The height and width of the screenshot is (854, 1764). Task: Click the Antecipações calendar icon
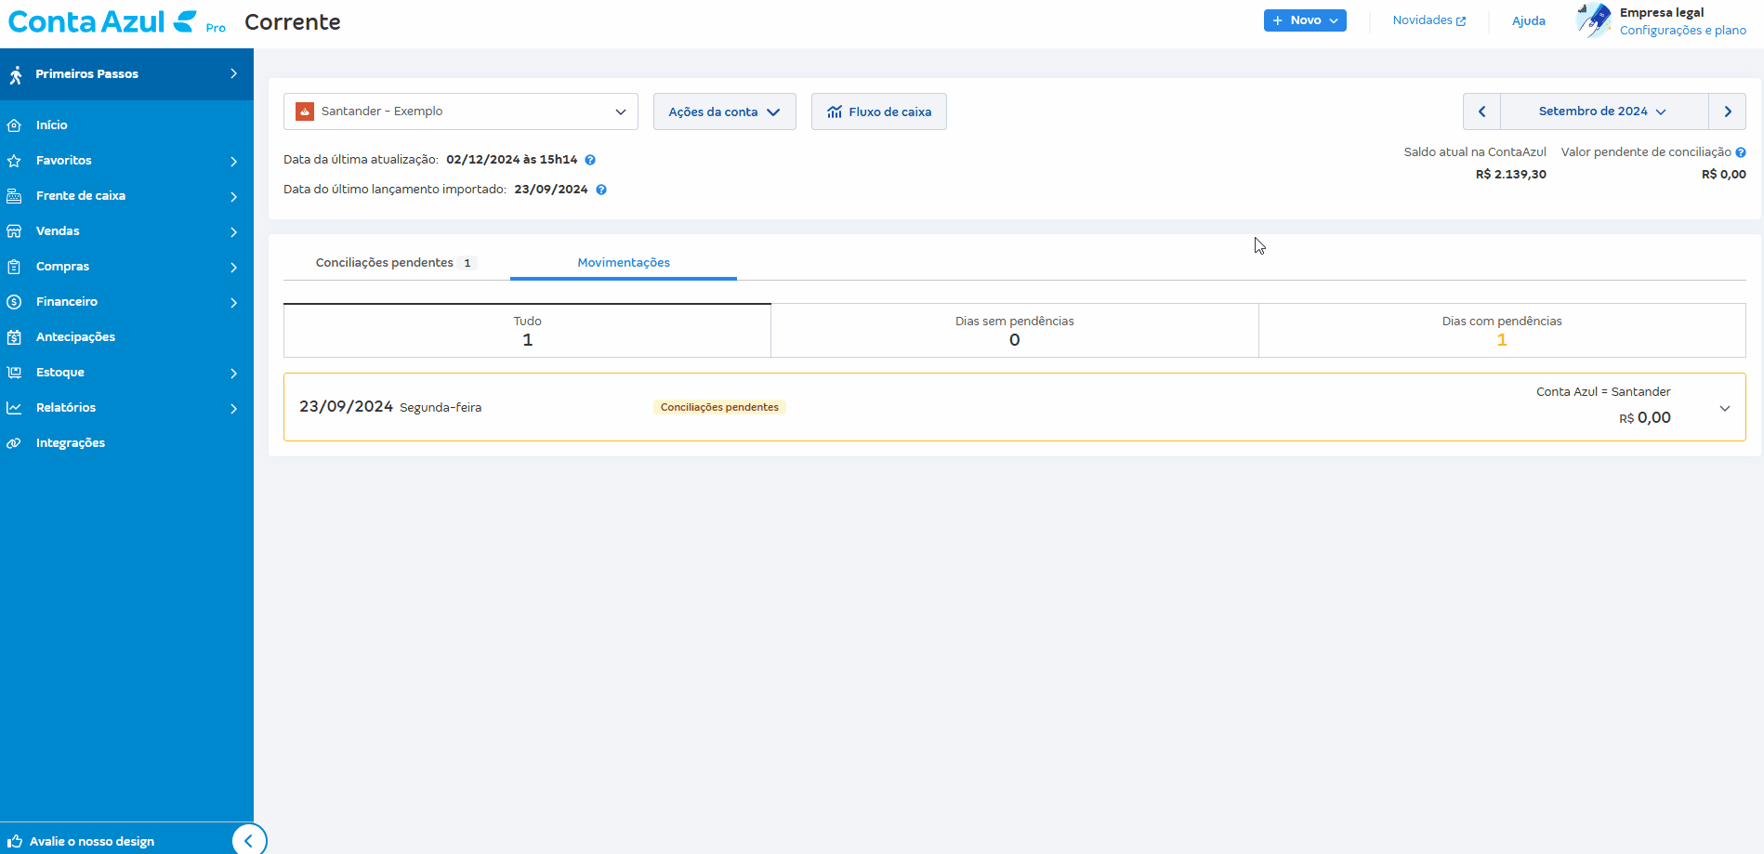(14, 337)
